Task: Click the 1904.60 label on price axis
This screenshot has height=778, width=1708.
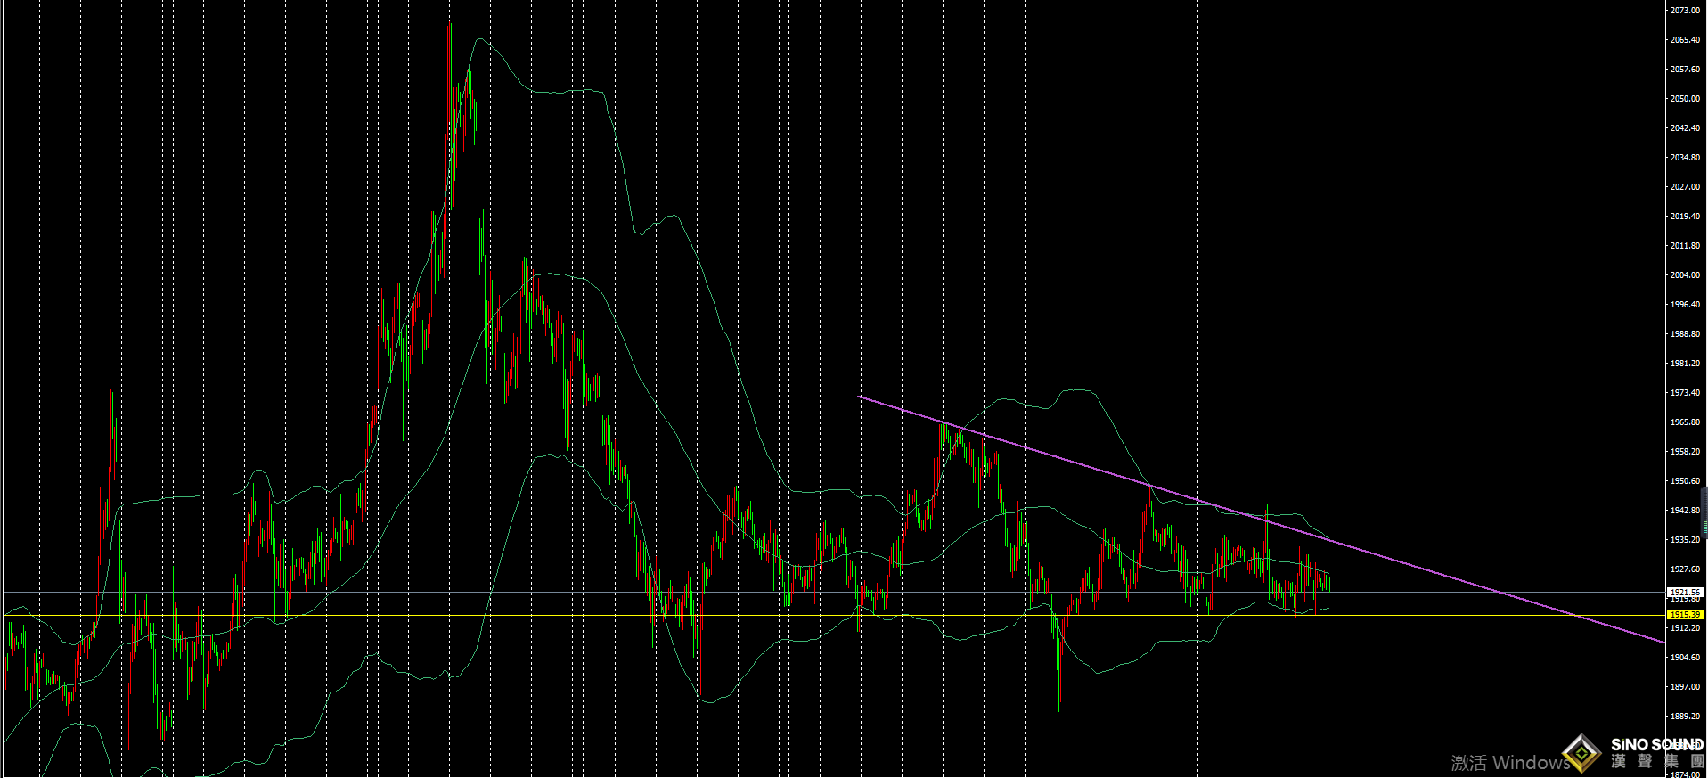Action: pyautogui.click(x=1684, y=658)
